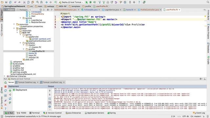Screen dimensions: 210x118
Task: Click the Copy toolbar icon
Action: 28,2
